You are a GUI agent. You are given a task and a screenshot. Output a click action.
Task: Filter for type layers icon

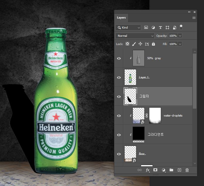point(160,27)
